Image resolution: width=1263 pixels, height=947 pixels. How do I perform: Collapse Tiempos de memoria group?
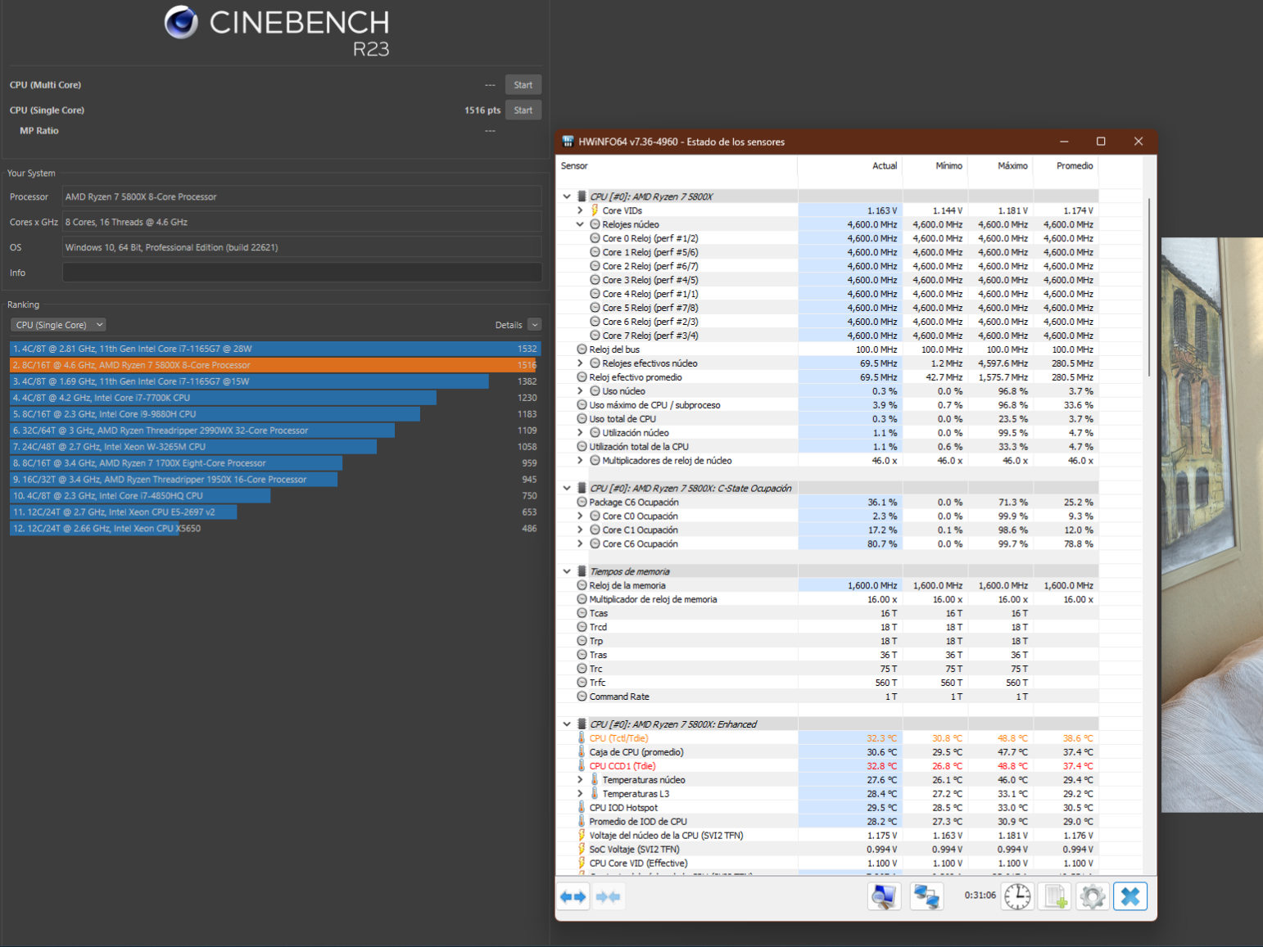(567, 571)
